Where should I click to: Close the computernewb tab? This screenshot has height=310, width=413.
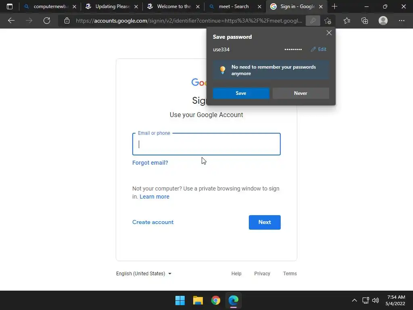coord(74,6)
